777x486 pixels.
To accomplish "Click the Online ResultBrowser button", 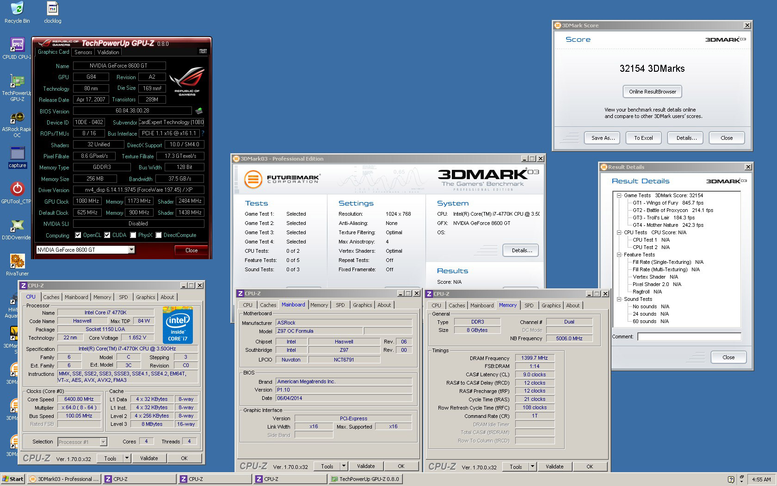I will (x=652, y=92).
